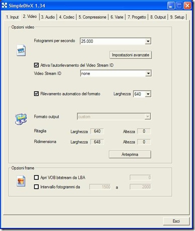195x231 pixels.
Task: Close the SimpleDivX window
Action: [x=187, y=6]
